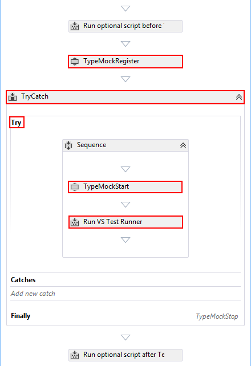The width and height of the screenshot is (251, 366).
Task: Click the Run optional script before icon
Action: [x=75, y=26]
